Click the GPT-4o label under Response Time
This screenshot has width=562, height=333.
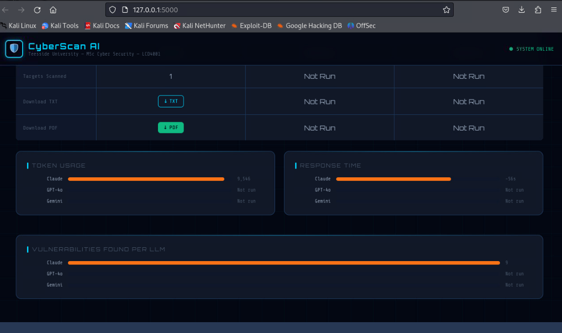(x=322, y=190)
